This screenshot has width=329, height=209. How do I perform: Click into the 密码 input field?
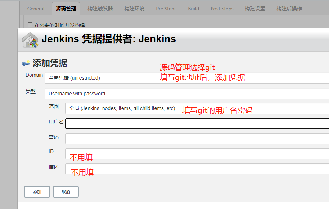point(197,139)
